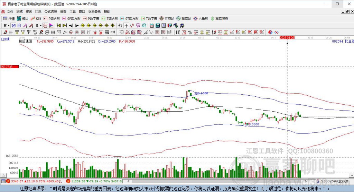Image resolution: width=354 pixels, height=192 pixels.
Task: Open the 江恩 menu
Action: click(38, 11)
